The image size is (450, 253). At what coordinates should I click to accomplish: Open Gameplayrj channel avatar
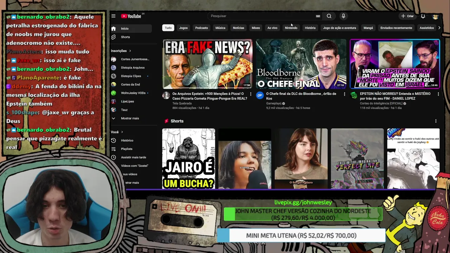click(x=260, y=95)
